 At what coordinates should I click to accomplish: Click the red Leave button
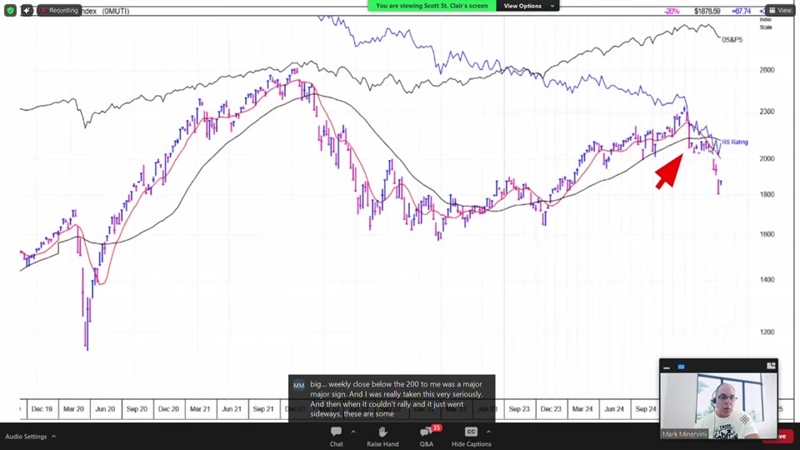coord(784,436)
